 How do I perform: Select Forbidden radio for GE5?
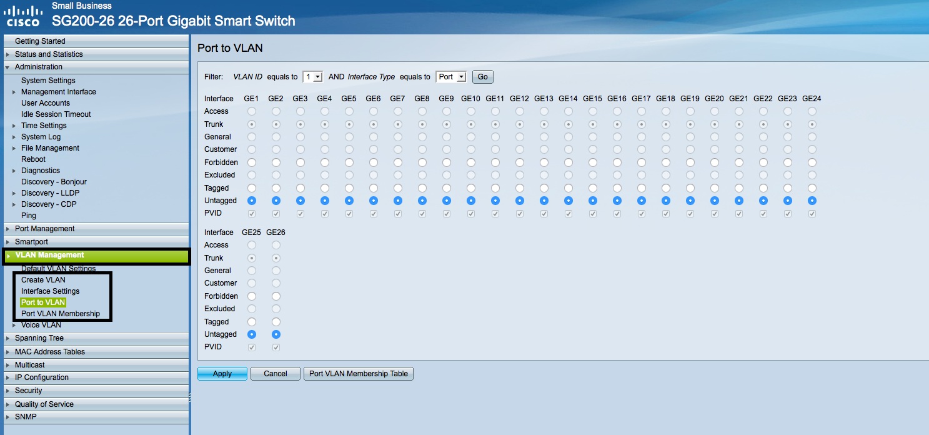point(349,162)
